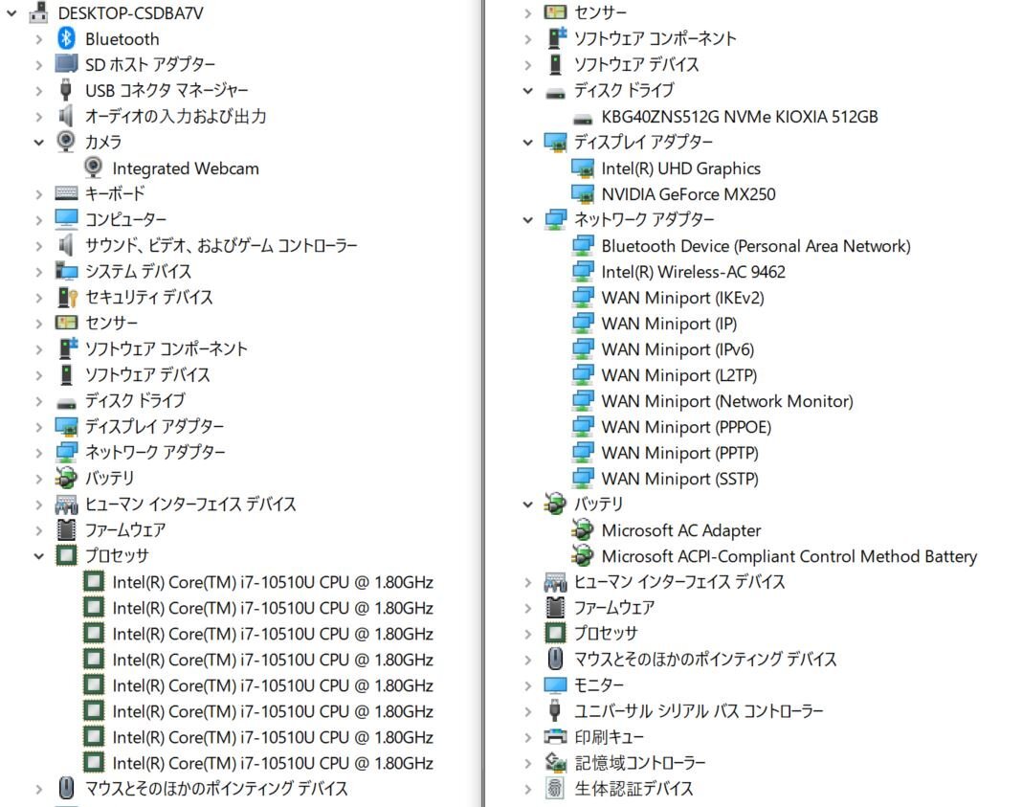This screenshot has width=1022, height=807.
Task: Expand the left pane ネットワーク アダプター node
Action: pos(38,452)
